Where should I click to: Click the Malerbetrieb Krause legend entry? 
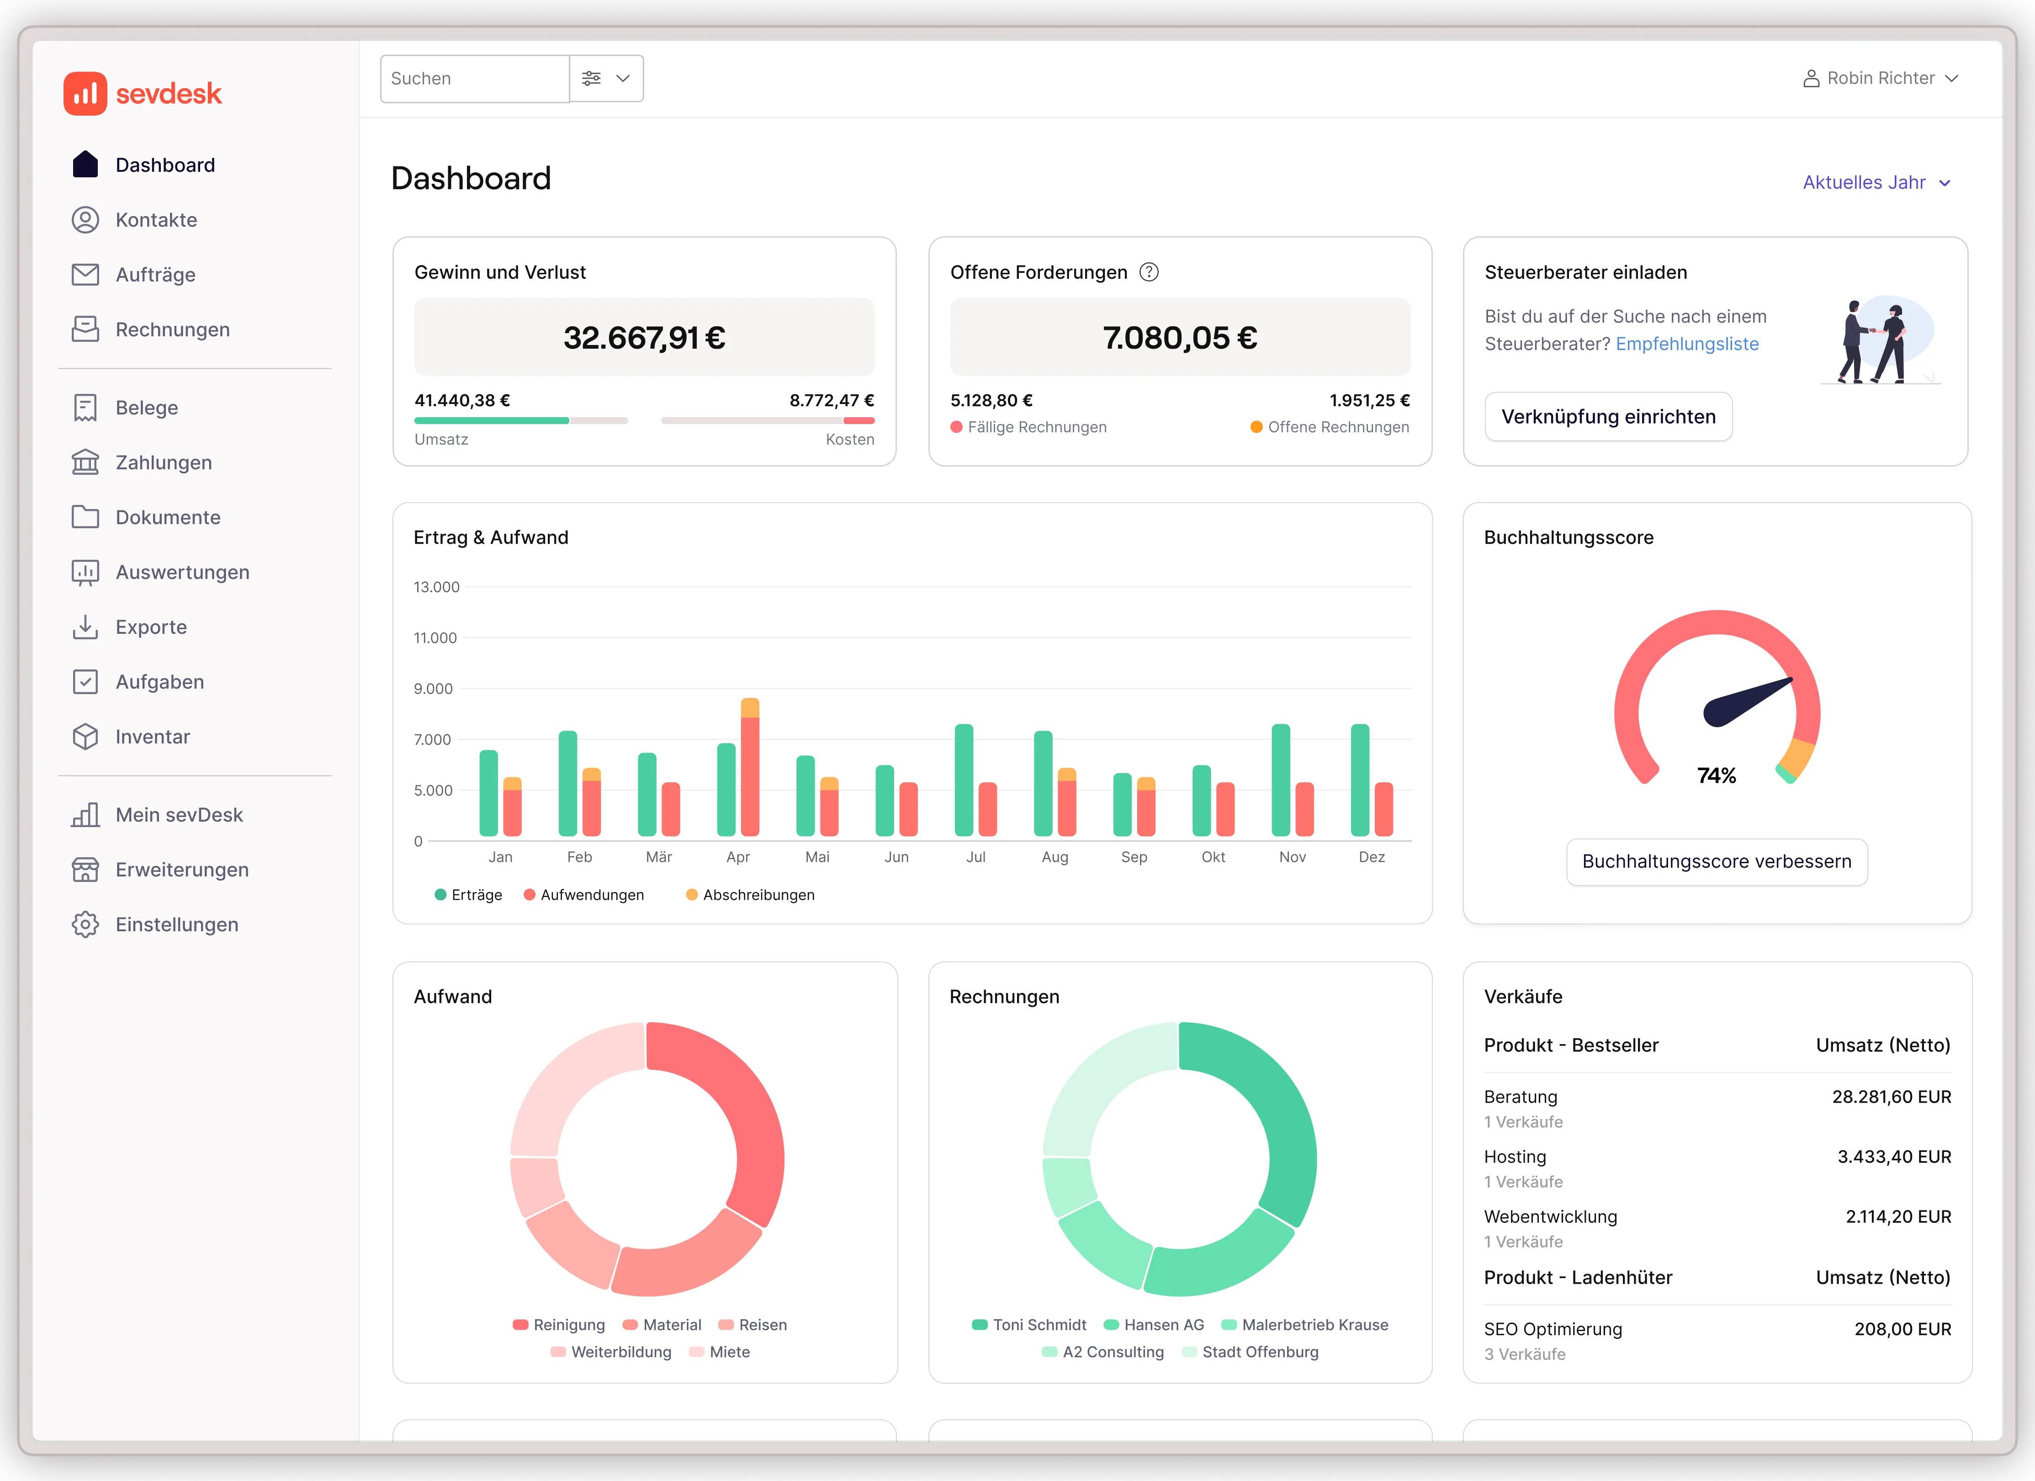(x=1304, y=1325)
